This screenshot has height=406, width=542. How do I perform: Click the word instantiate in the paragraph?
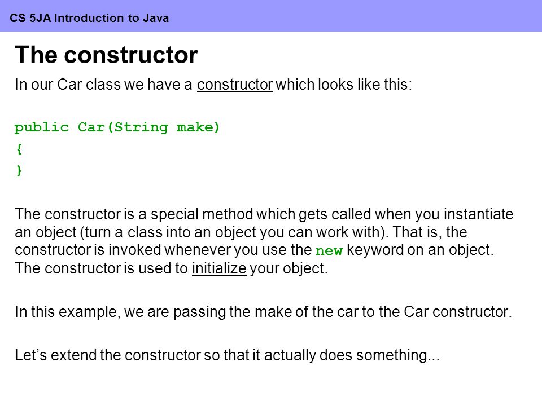pyautogui.click(x=478, y=214)
